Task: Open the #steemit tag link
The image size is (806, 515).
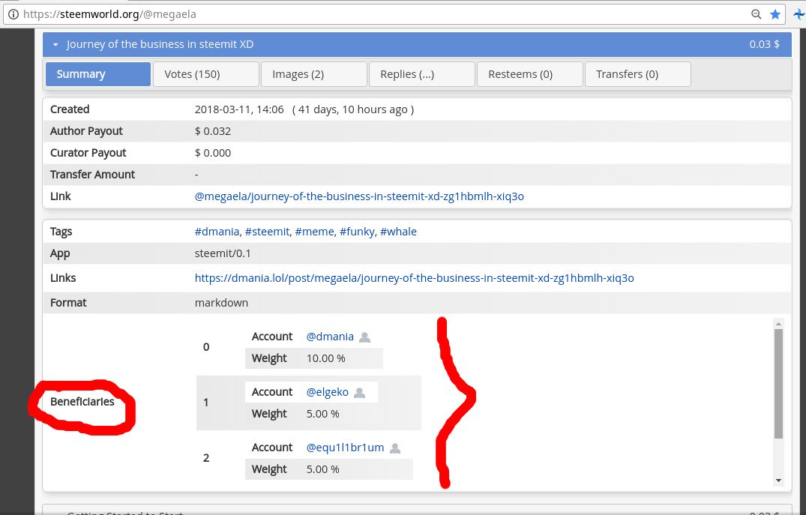Action: (x=268, y=232)
